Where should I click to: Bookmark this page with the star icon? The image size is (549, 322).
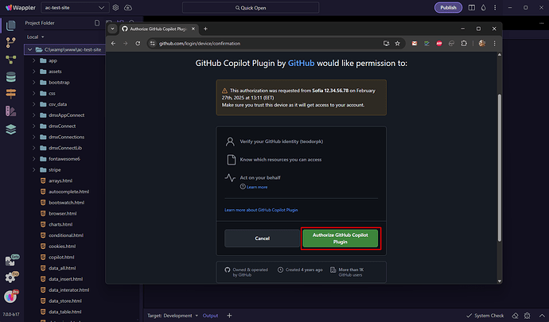397,44
